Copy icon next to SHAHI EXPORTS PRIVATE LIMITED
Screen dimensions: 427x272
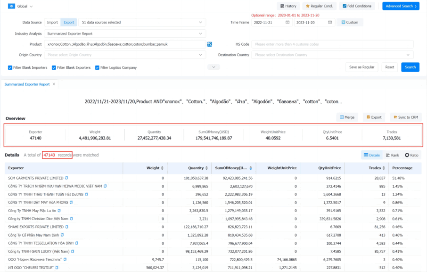point(67,227)
